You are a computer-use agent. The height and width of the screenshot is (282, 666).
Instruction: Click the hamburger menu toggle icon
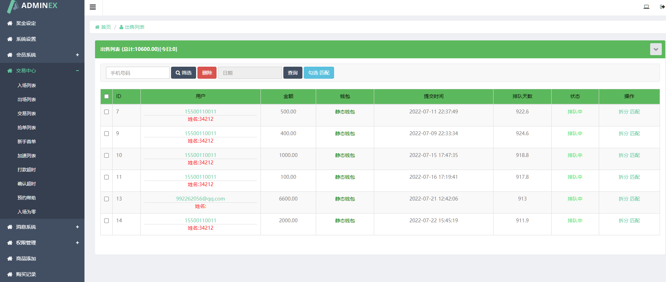(93, 7)
